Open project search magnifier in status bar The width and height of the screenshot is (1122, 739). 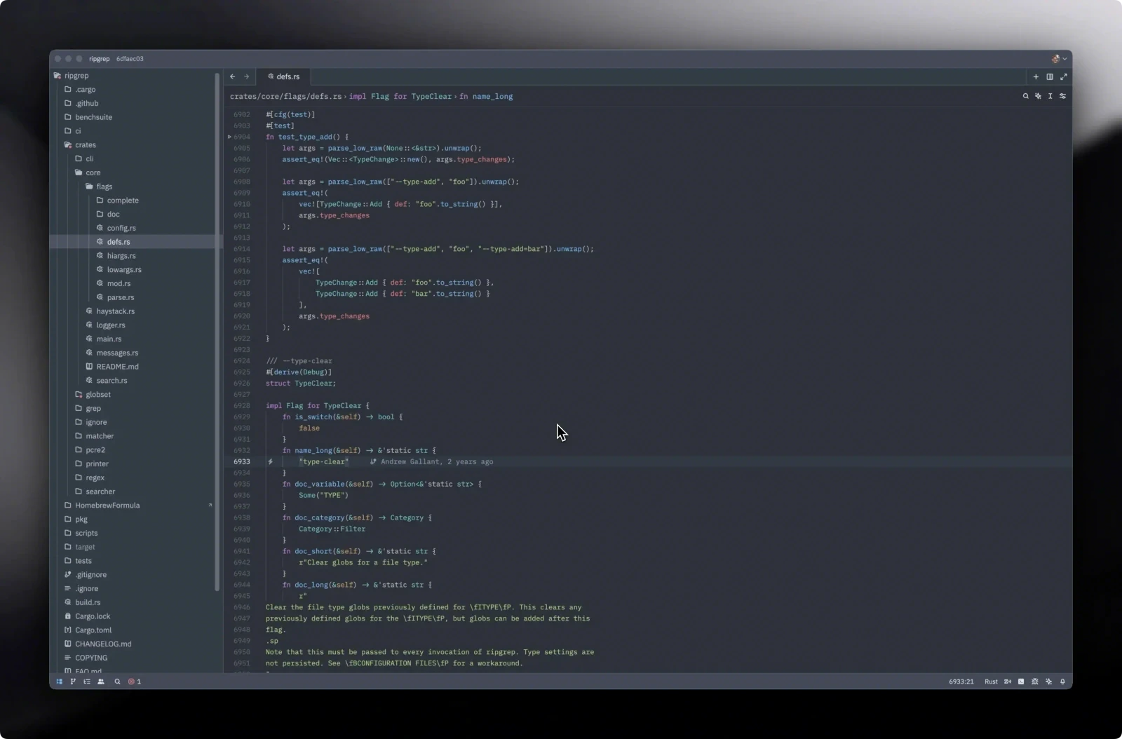pos(117,682)
